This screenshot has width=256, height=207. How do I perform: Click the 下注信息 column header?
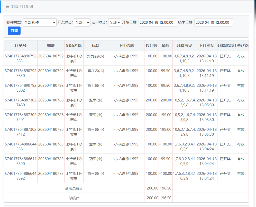pos(126,46)
